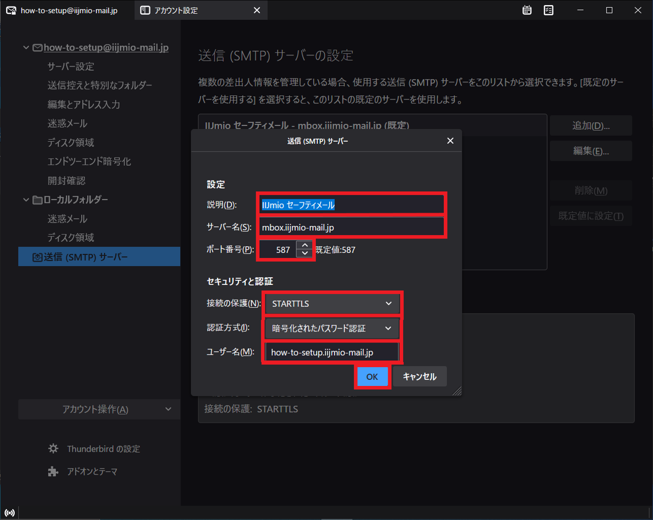The width and height of the screenshot is (653, 520).
Task: Click the resize grip of SMTP dialog
Action: point(457,391)
